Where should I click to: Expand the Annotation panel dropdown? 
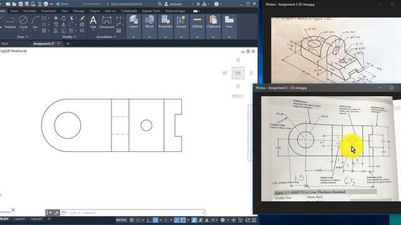coord(106,37)
